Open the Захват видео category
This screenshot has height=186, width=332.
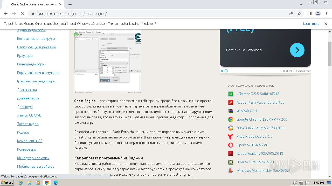point(28,124)
